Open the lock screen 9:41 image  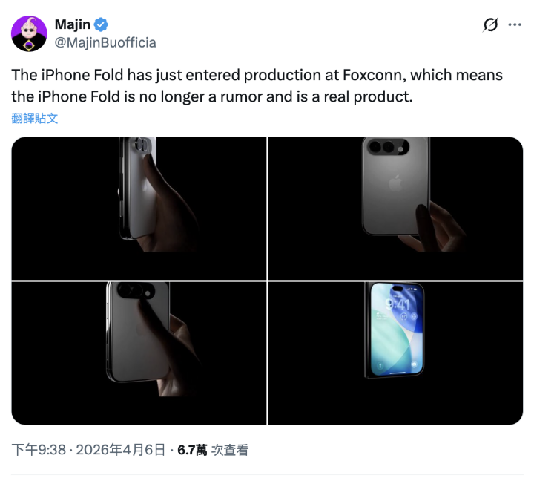395,353
